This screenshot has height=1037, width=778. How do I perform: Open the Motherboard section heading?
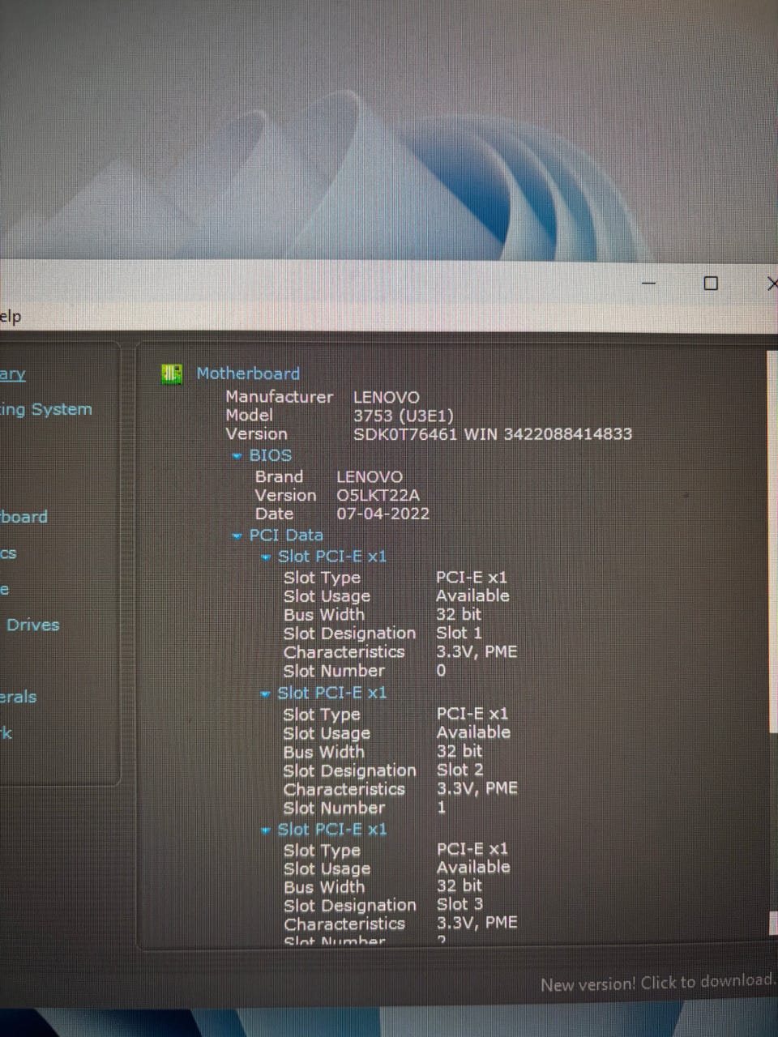tap(248, 373)
